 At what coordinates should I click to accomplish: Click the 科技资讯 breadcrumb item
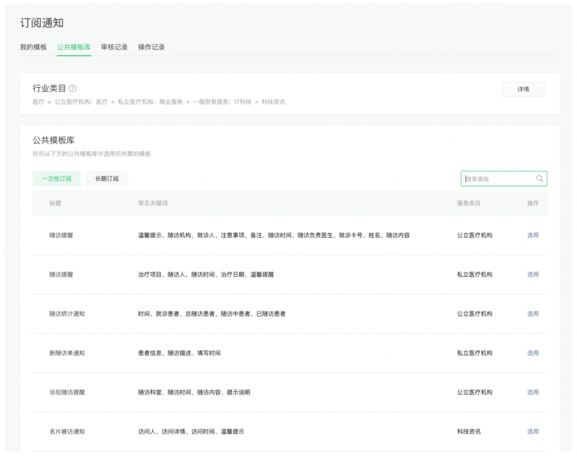click(274, 102)
